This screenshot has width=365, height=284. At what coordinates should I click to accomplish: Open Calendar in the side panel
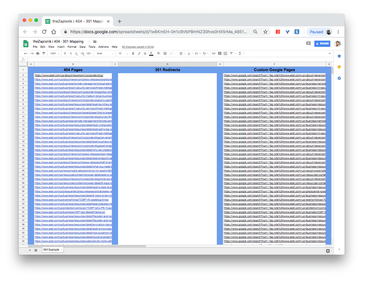click(x=339, y=56)
